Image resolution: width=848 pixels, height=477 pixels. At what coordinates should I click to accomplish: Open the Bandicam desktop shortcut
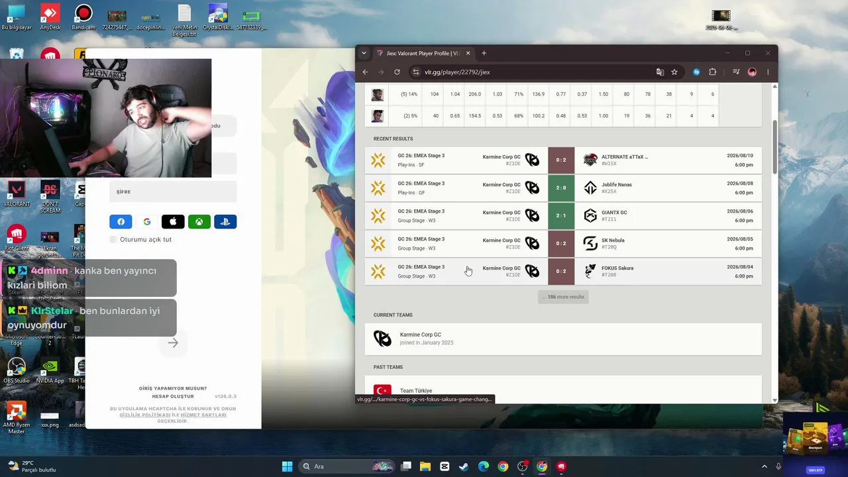tap(83, 17)
